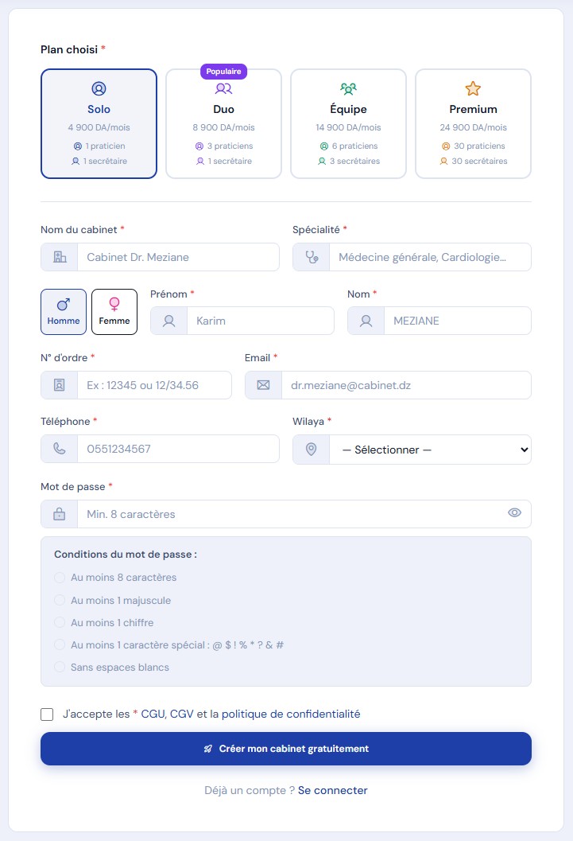The height and width of the screenshot is (841, 573).
Task: Click the Prénom input field
Action: tap(260, 321)
